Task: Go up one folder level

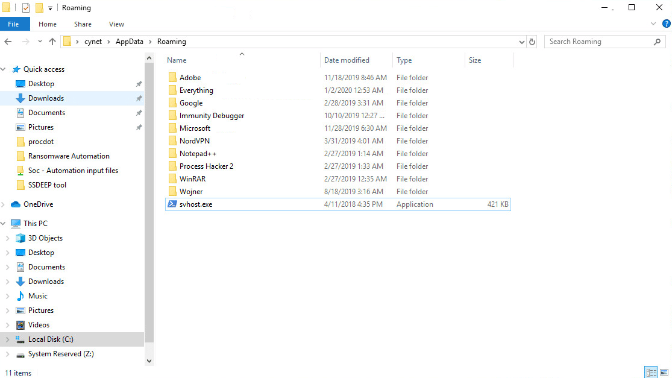Action: [x=52, y=42]
